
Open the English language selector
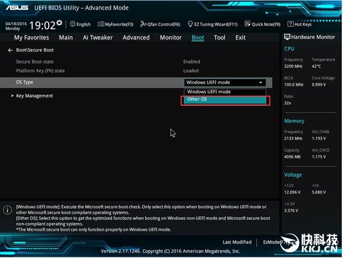pyautogui.click(x=80, y=24)
